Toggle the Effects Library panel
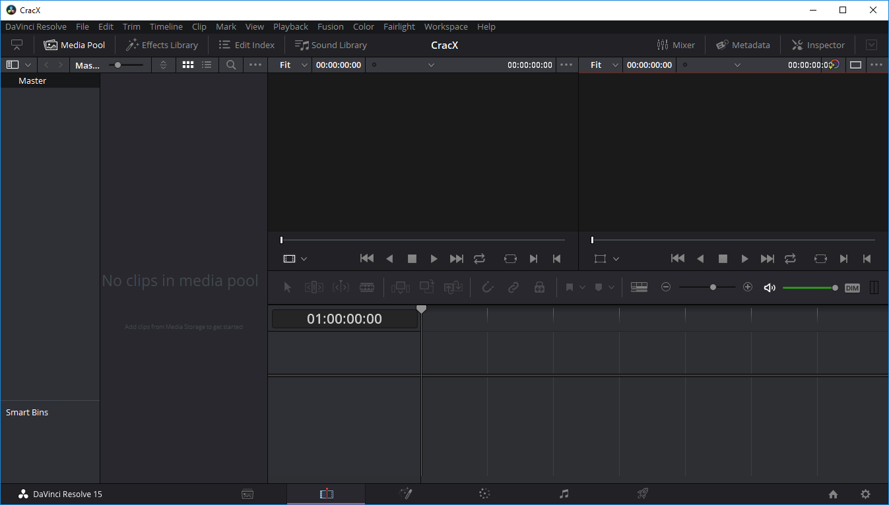 pos(162,45)
